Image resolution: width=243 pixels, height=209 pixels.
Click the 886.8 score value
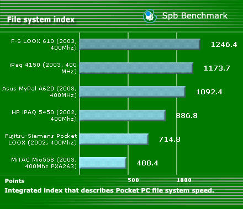click(187, 116)
